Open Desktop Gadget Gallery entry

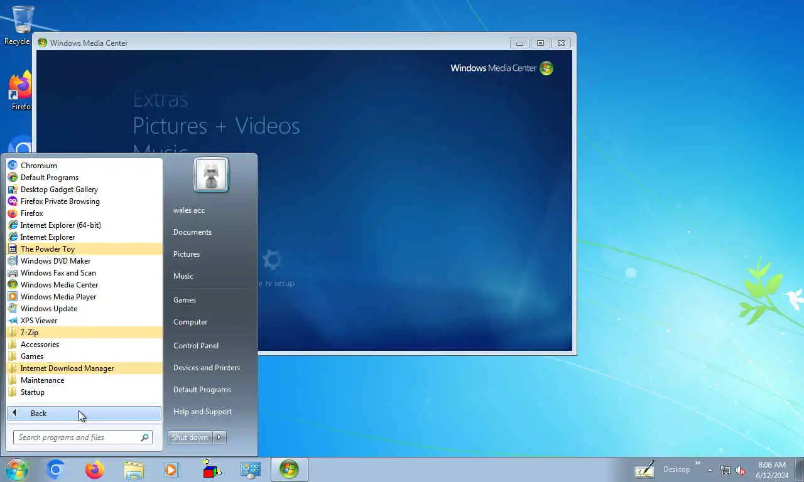click(x=84, y=190)
